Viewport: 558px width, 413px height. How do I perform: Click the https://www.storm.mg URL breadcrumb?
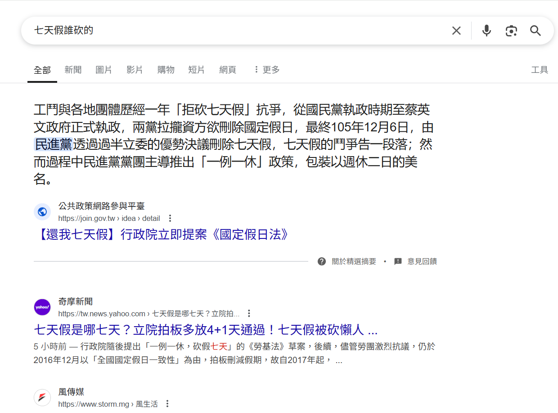coord(108,404)
